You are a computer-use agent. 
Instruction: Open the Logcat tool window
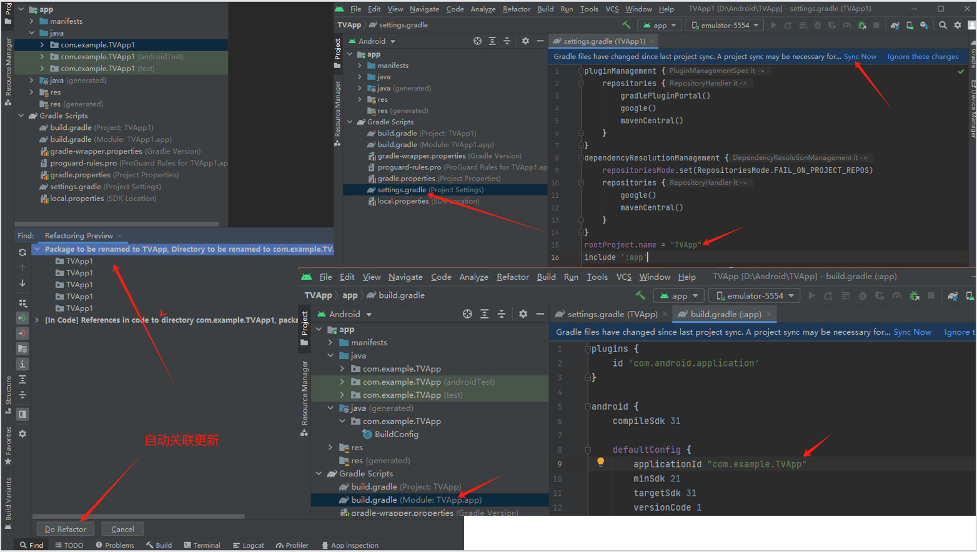coord(248,545)
